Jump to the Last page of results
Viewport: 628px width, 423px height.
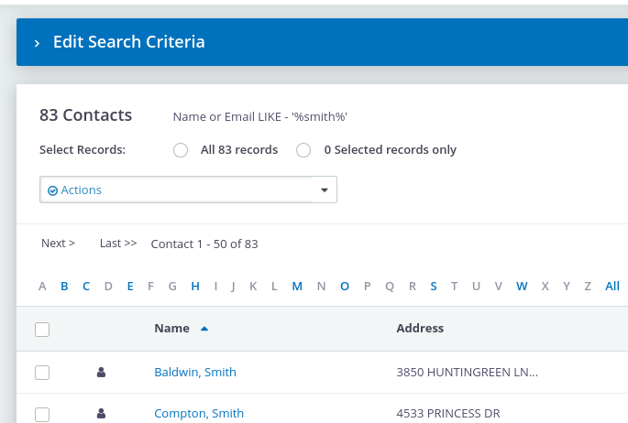[118, 243]
